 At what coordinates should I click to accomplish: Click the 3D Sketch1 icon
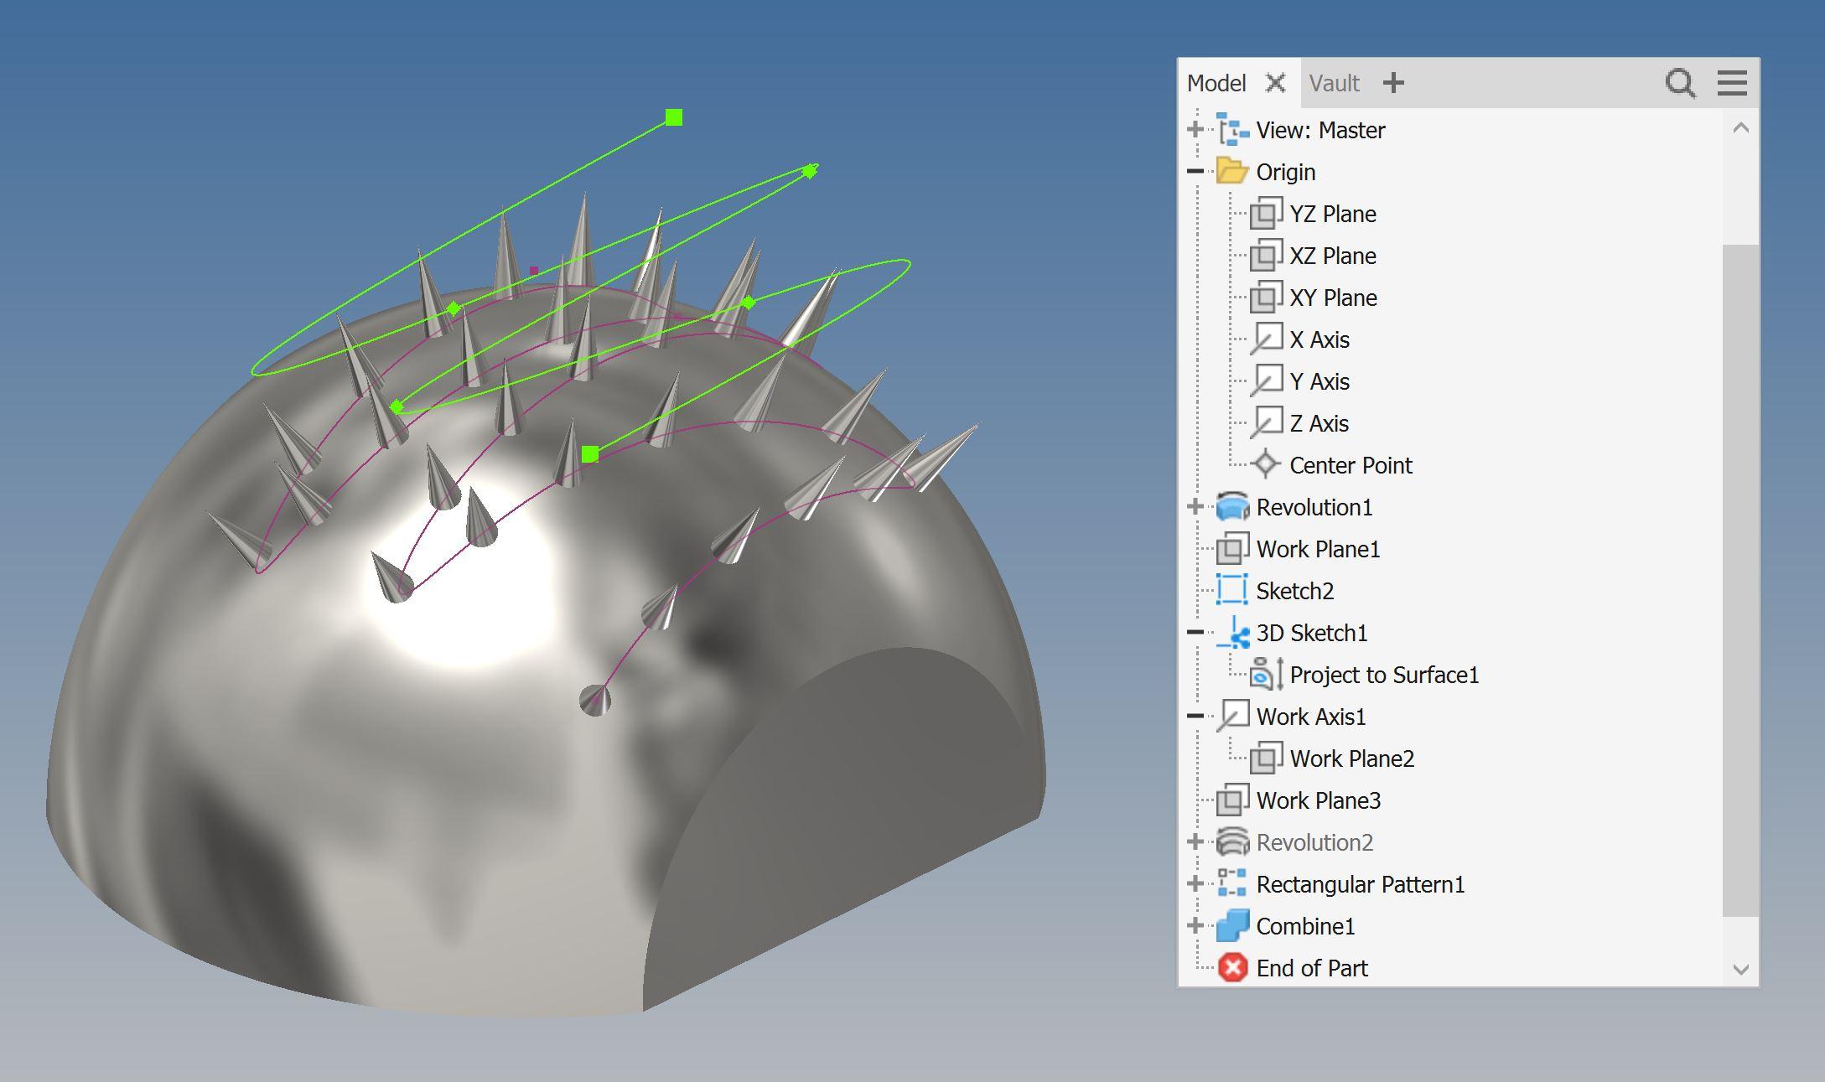click(1232, 633)
